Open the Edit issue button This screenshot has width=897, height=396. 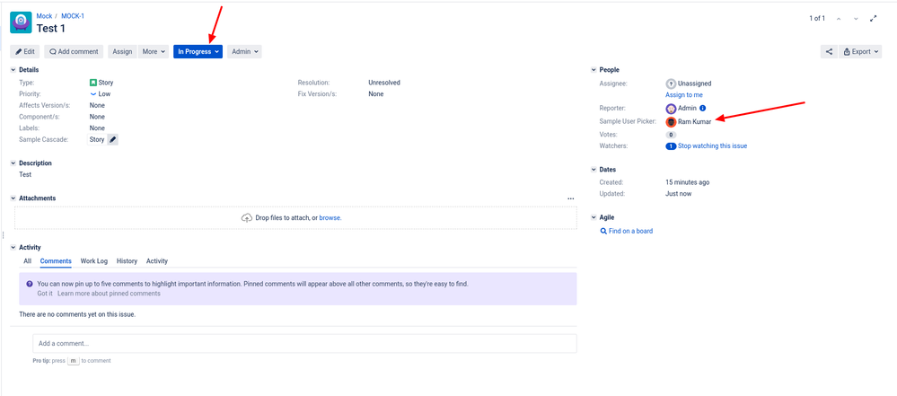click(x=25, y=51)
